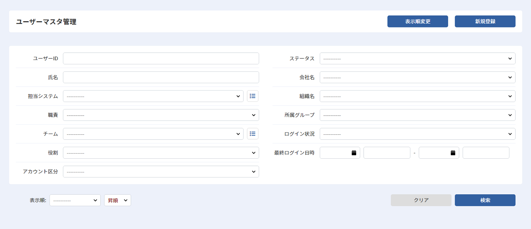Open the 表示順 sort field dropdown
The height and width of the screenshot is (229, 531).
[75, 200]
